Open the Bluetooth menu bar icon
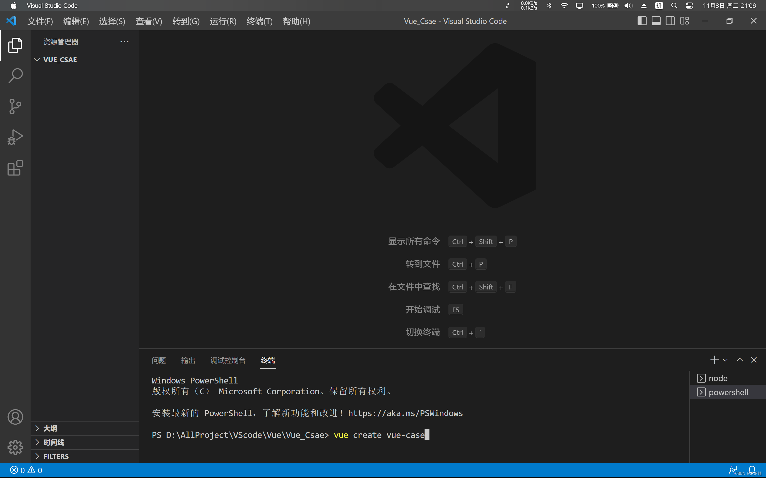Viewport: 766px width, 478px height. [x=549, y=5]
